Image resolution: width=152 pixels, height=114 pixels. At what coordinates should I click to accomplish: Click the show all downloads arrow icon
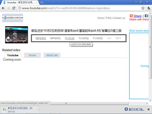(126, 109)
